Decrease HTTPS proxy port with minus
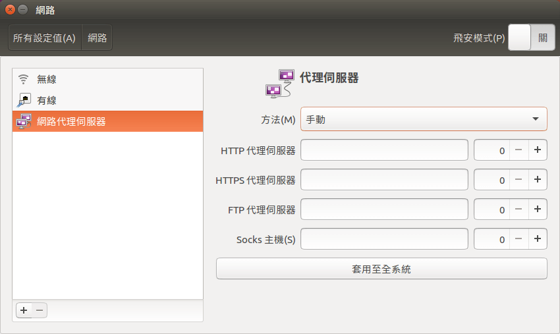Image resolution: width=560 pixels, height=334 pixels. pyautogui.click(x=518, y=180)
